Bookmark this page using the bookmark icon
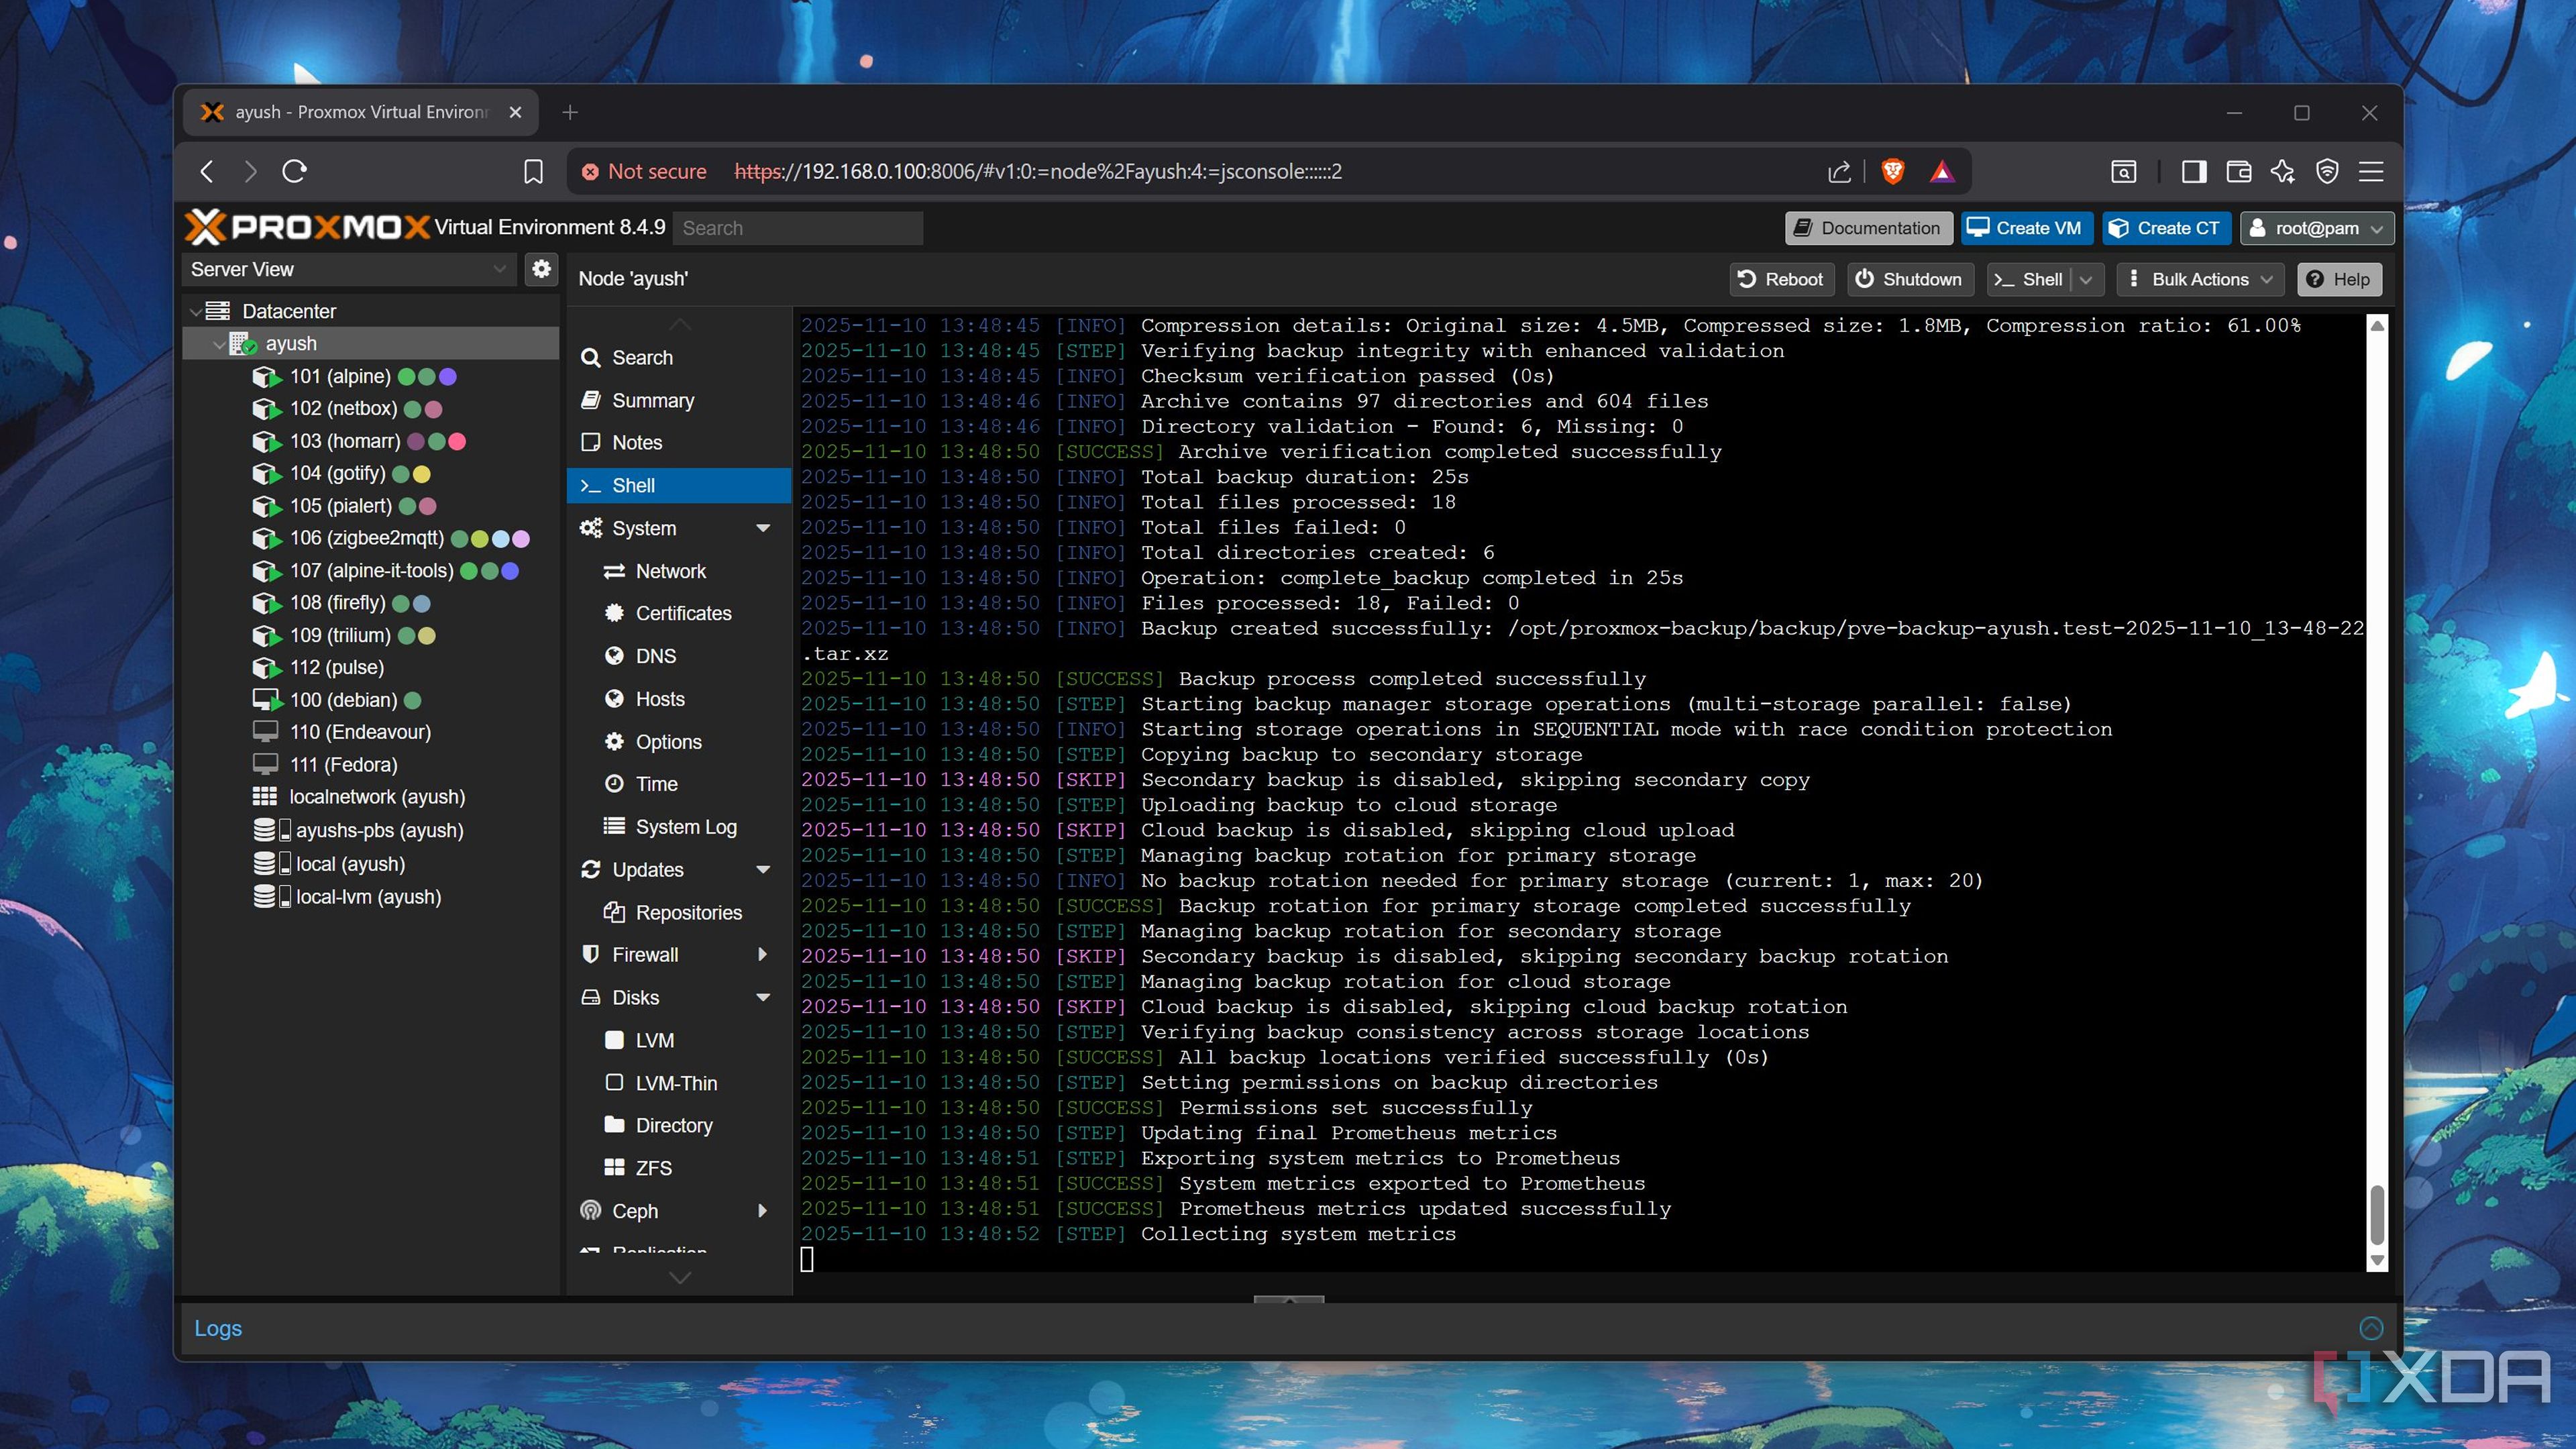The width and height of the screenshot is (2576, 1449). tap(533, 171)
